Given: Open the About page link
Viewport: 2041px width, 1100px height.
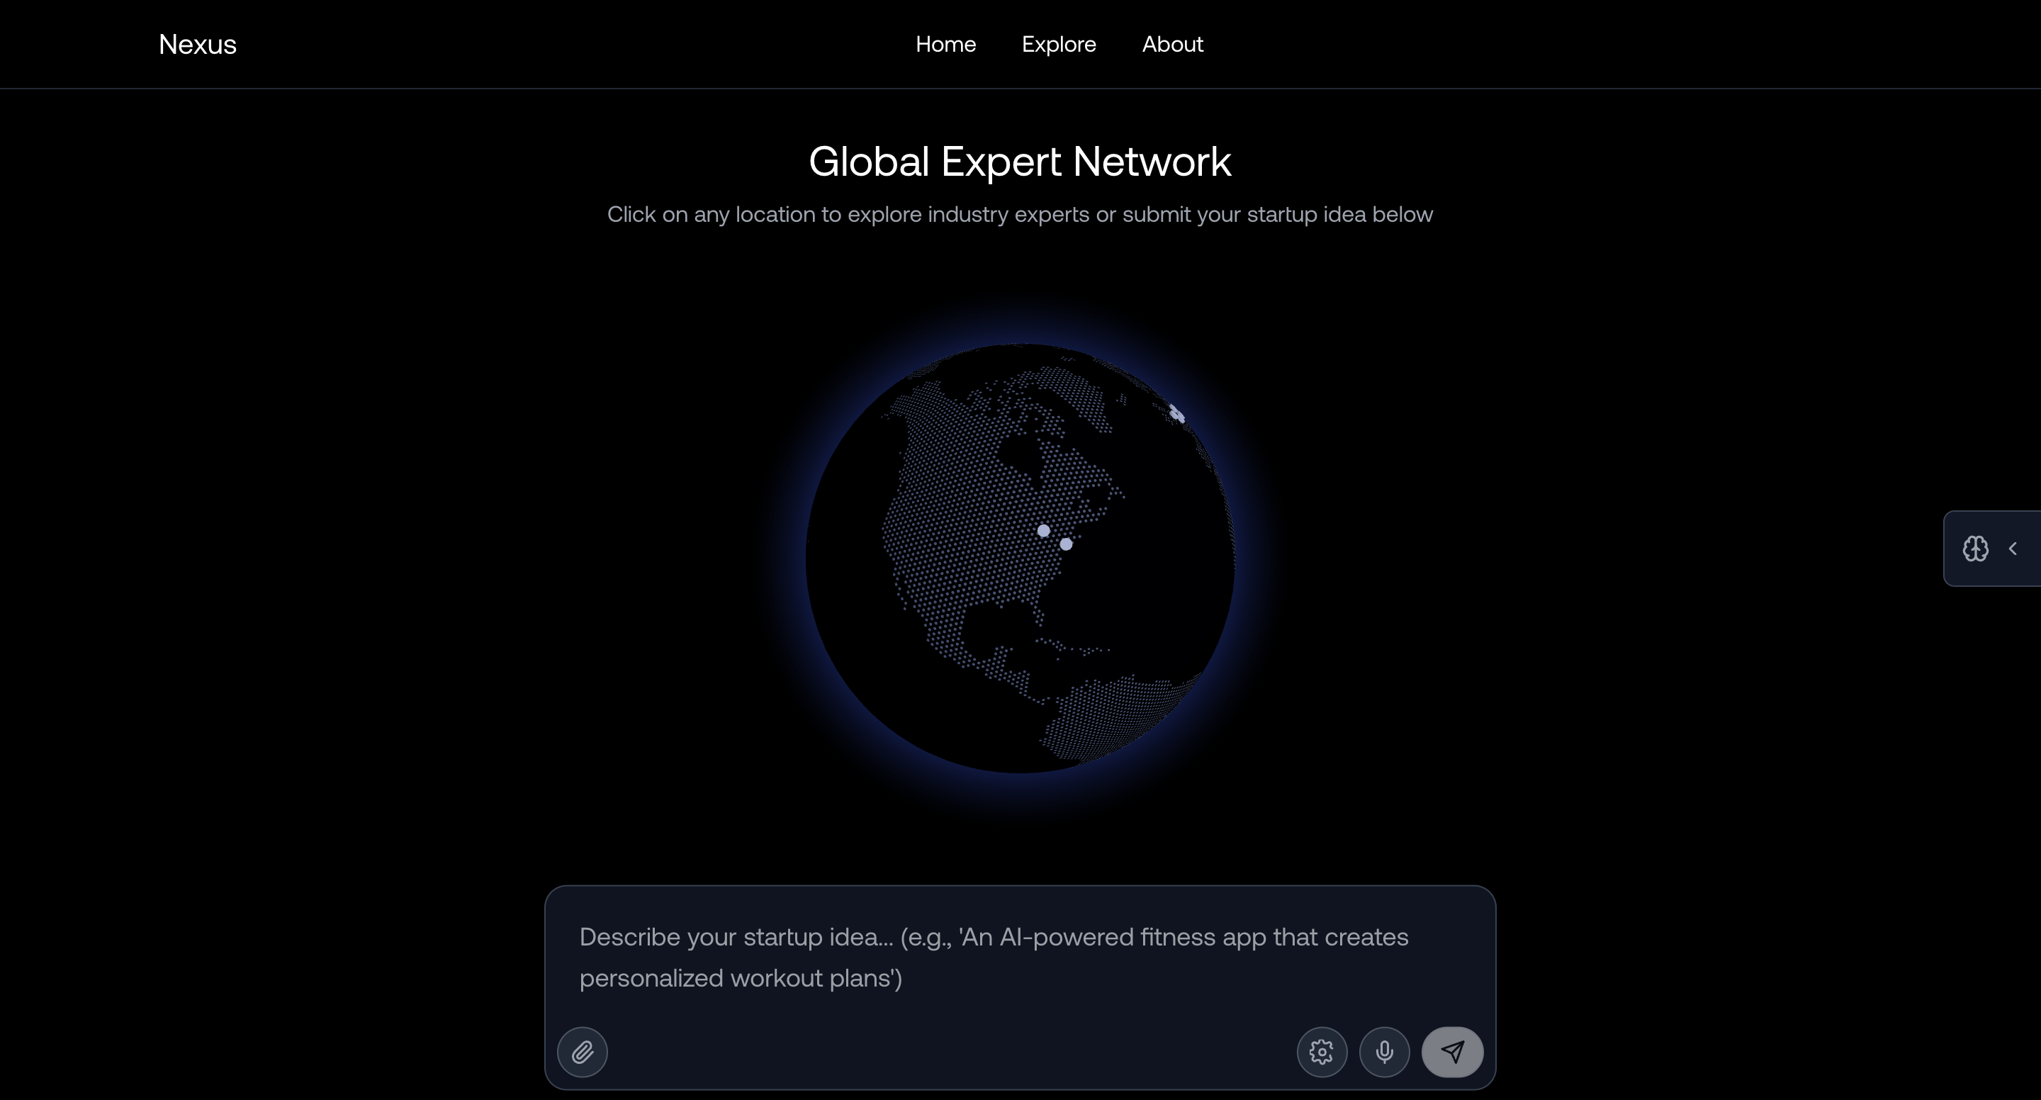Looking at the screenshot, I should click(1172, 45).
